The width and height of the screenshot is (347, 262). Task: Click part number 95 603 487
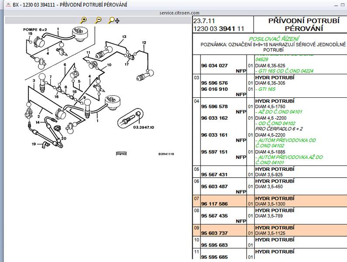[214, 186]
